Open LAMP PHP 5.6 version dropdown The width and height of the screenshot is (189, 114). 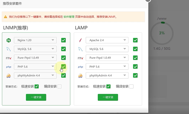pyautogui.click(x=107, y=67)
